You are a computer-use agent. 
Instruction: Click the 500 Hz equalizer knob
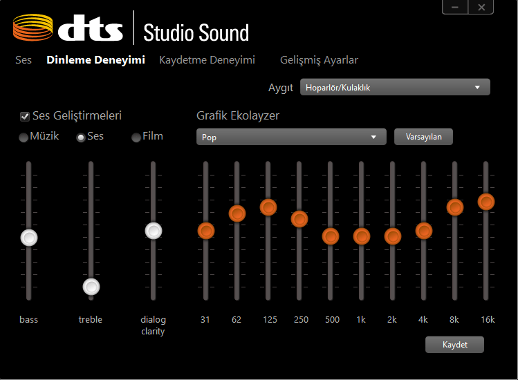(331, 236)
